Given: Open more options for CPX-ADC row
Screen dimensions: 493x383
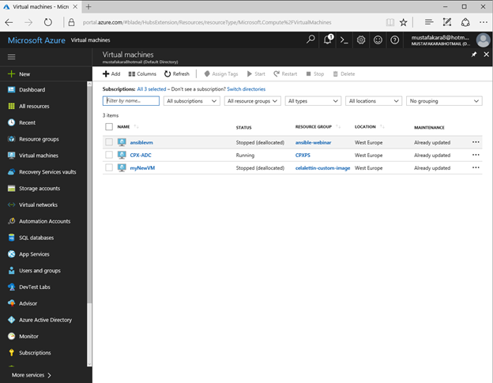Looking at the screenshot, I should tap(476, 155).
